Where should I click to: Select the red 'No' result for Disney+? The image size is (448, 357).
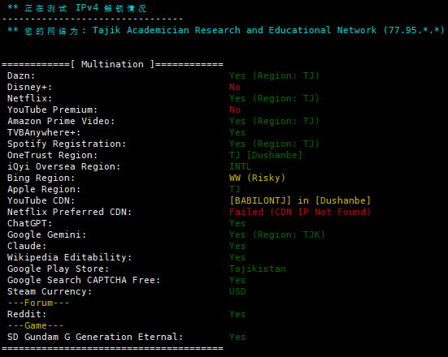pyautogui.click(x=235, y=88)
